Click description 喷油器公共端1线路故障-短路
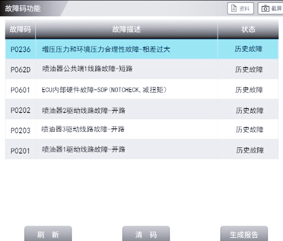Image resolution: width=283 pixels, height=241 pixels. tap(88, 69)
